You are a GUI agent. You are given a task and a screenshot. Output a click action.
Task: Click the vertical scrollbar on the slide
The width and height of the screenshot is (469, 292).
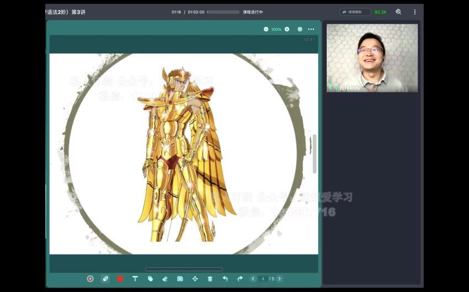[x=315, y=154]
